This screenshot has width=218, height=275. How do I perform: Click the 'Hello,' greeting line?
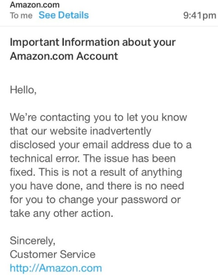point(23,90)
